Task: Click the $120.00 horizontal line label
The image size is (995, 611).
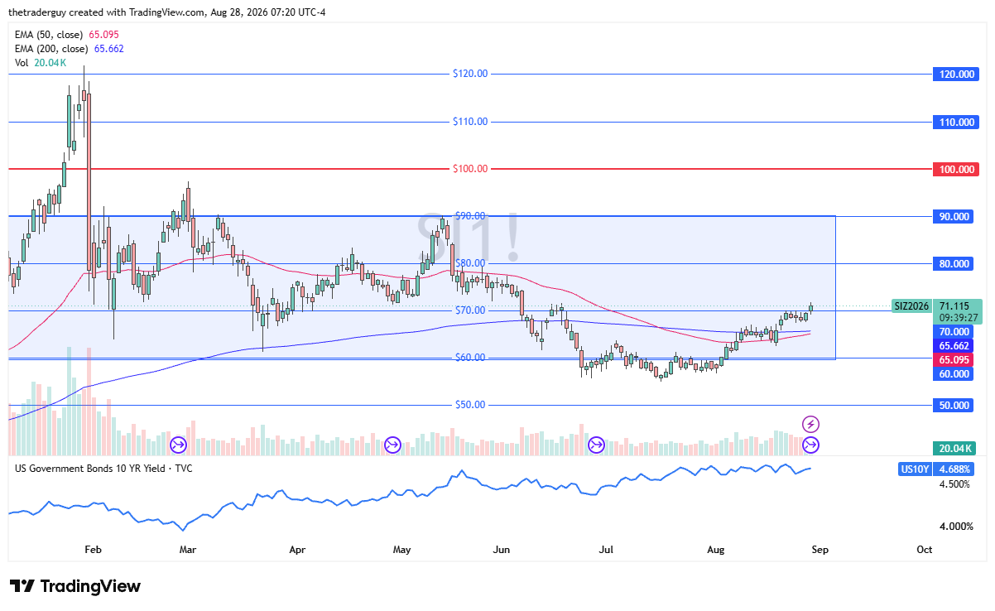Action: (x=470, y=74)
